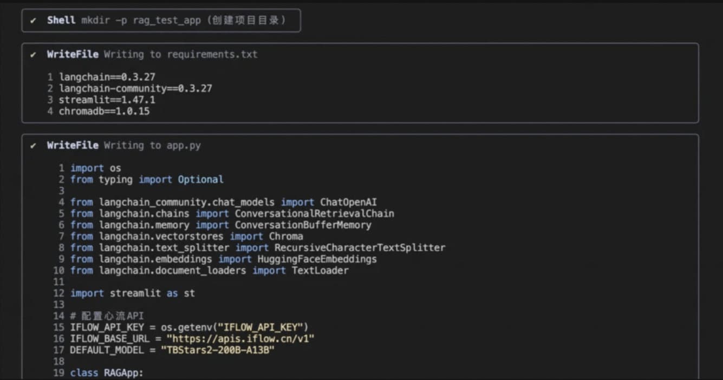Click the app.py file name
This screenshot has height=380, width=723.
point(184,146)
